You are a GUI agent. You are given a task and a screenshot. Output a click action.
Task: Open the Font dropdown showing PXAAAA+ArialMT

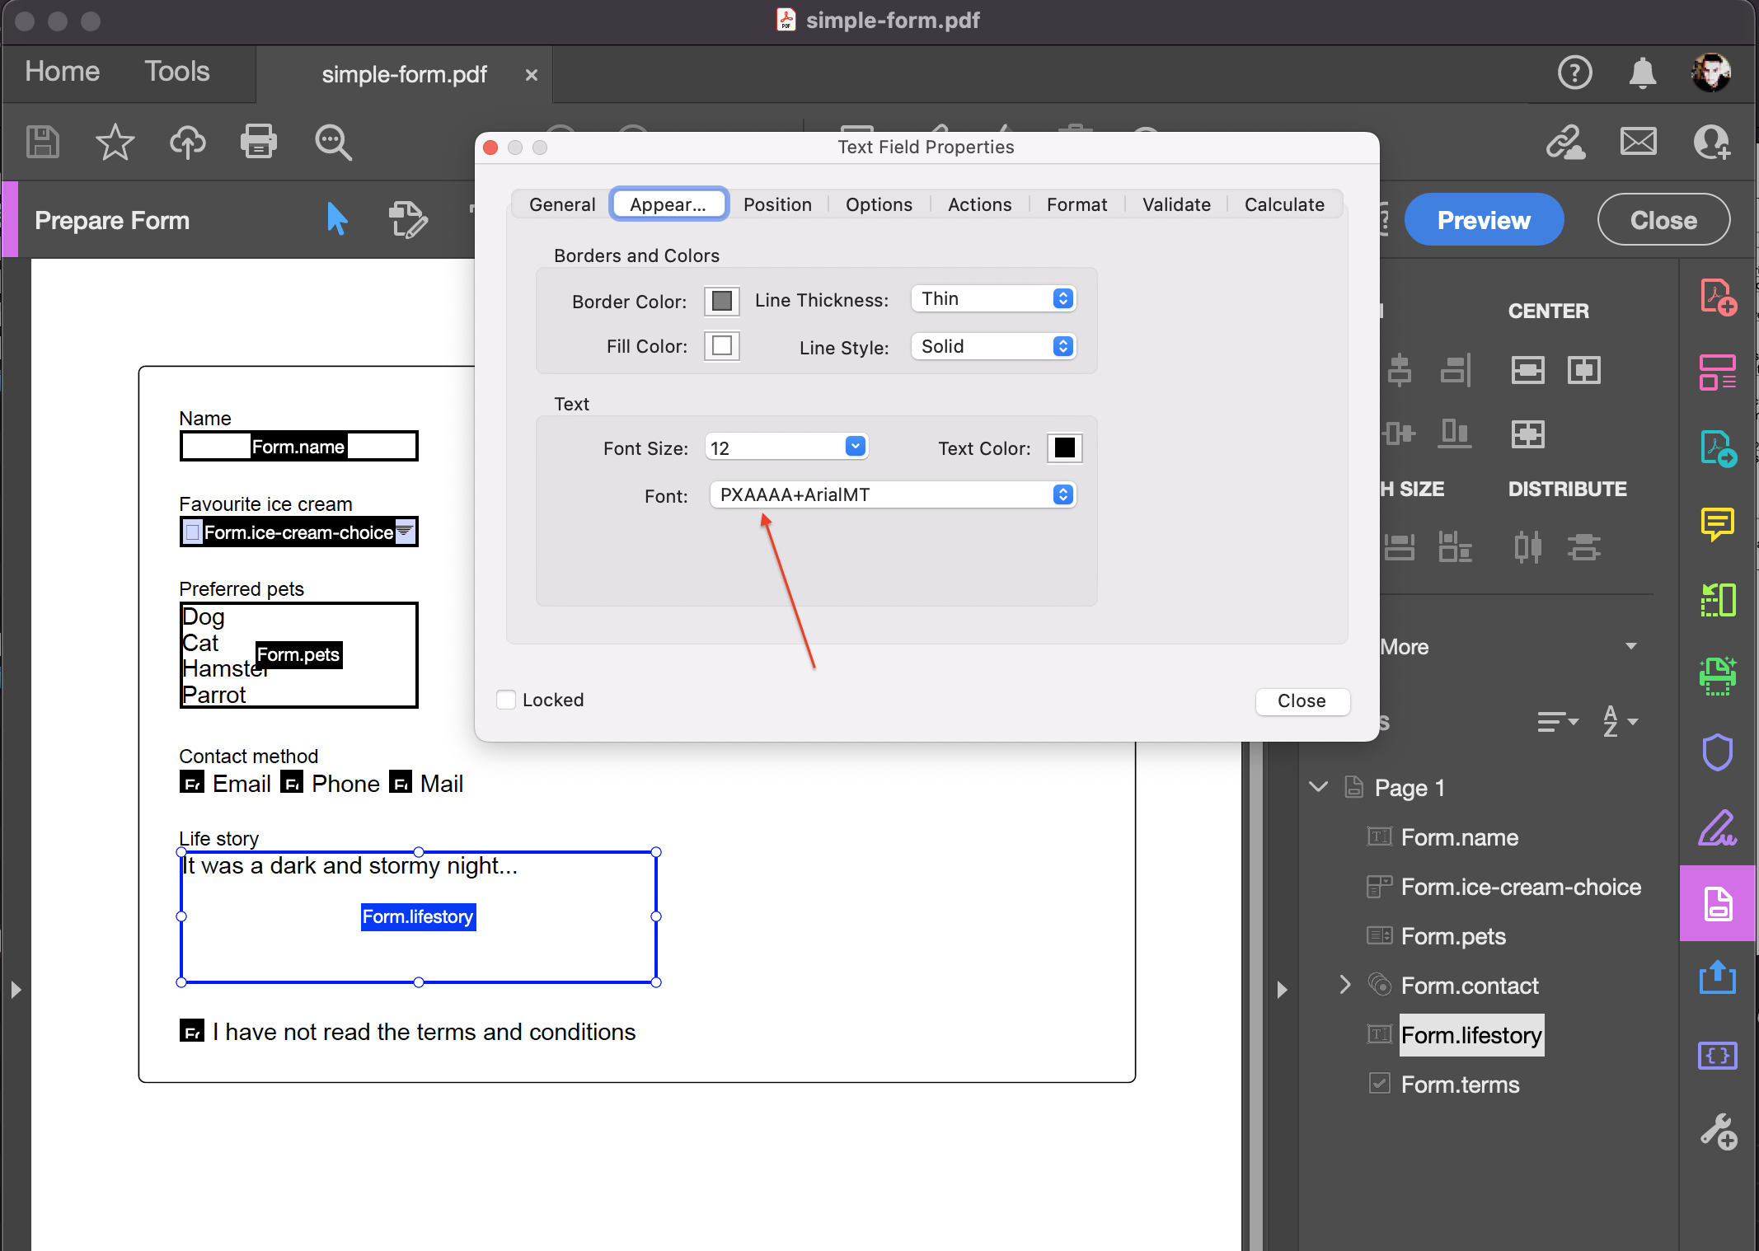893,494
